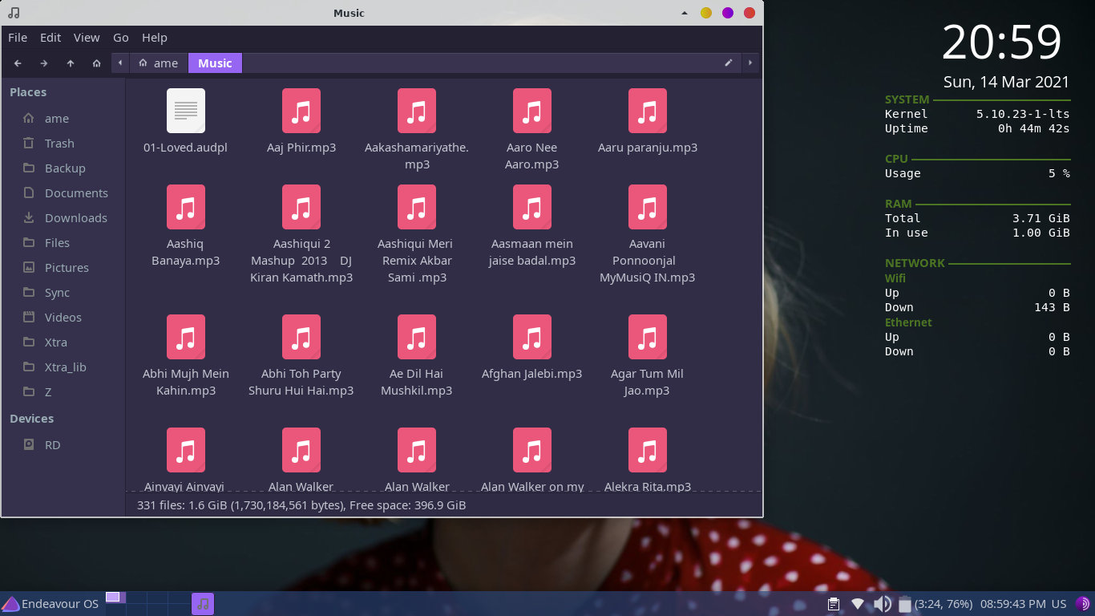This screenshot has width=1095, height=616.
Task: Click the path bar left scroll arrow
Action: pyautogui.click(x=120, y=63)
